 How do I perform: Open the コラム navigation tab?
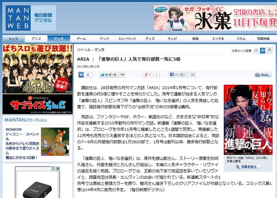(x=241, y=39)
